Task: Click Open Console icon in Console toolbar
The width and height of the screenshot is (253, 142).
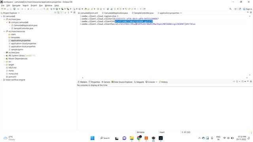Action: tap(242, 82)
